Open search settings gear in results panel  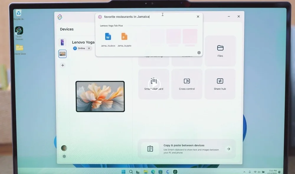(x=199, y=53)
